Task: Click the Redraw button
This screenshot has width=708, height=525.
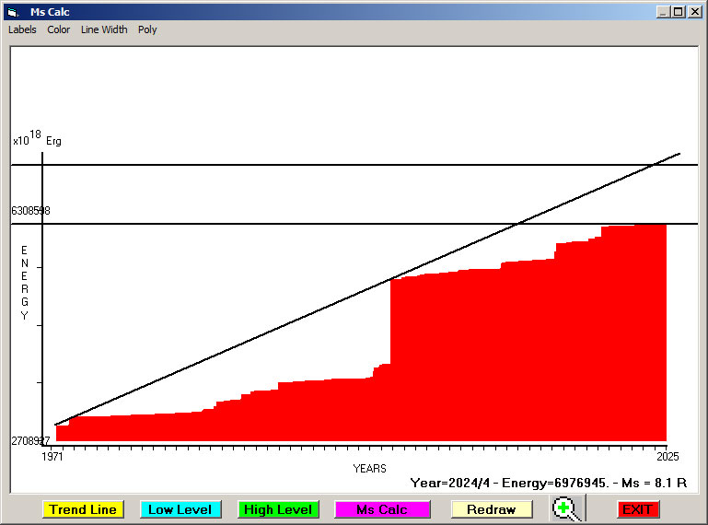Action: point(491,509)
